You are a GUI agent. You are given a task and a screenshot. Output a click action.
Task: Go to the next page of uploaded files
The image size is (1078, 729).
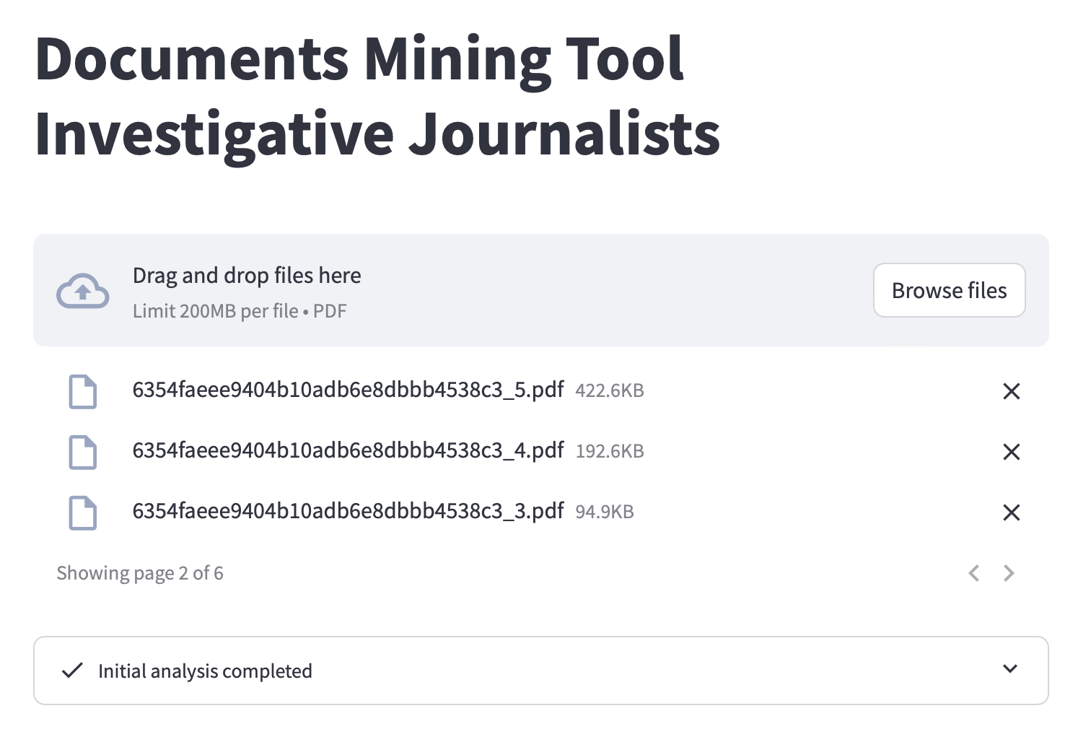1009,573
